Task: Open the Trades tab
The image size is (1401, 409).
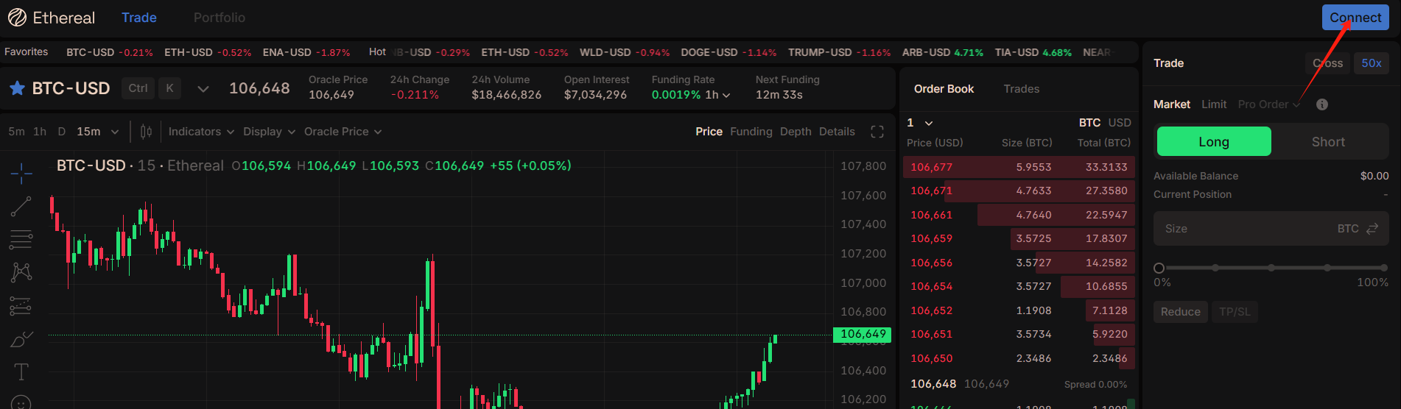Action: click(1021, 89)
